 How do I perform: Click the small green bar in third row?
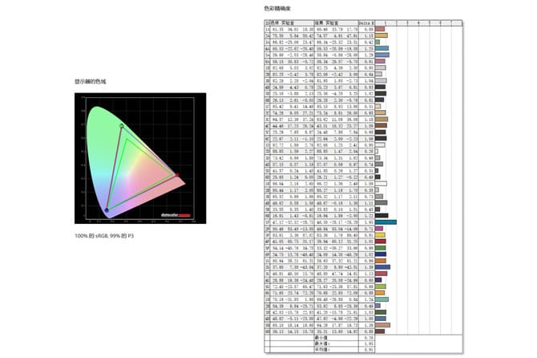click(x=376, y=42)
